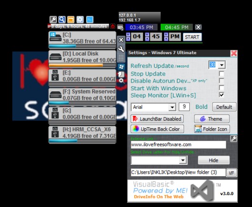Click the network computers icon beside the clock
This screenshot has height=207, width=252.
(x=120, y=28)
